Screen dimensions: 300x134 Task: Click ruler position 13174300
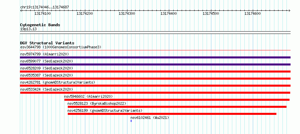pyautogui.click(x=127, y=13)
